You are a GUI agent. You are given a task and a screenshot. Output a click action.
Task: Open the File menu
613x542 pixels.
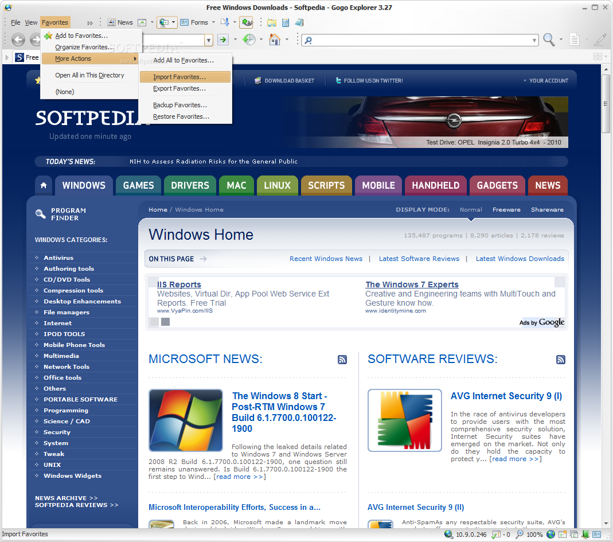(x=15, y=23)
